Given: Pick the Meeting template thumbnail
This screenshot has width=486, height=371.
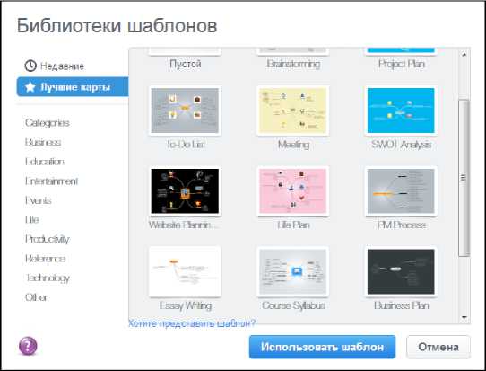Looking at the screenshot, I should [293, 110].
